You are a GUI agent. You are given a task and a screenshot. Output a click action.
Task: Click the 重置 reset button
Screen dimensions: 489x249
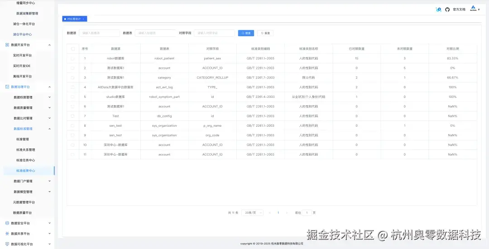[265, 33]
